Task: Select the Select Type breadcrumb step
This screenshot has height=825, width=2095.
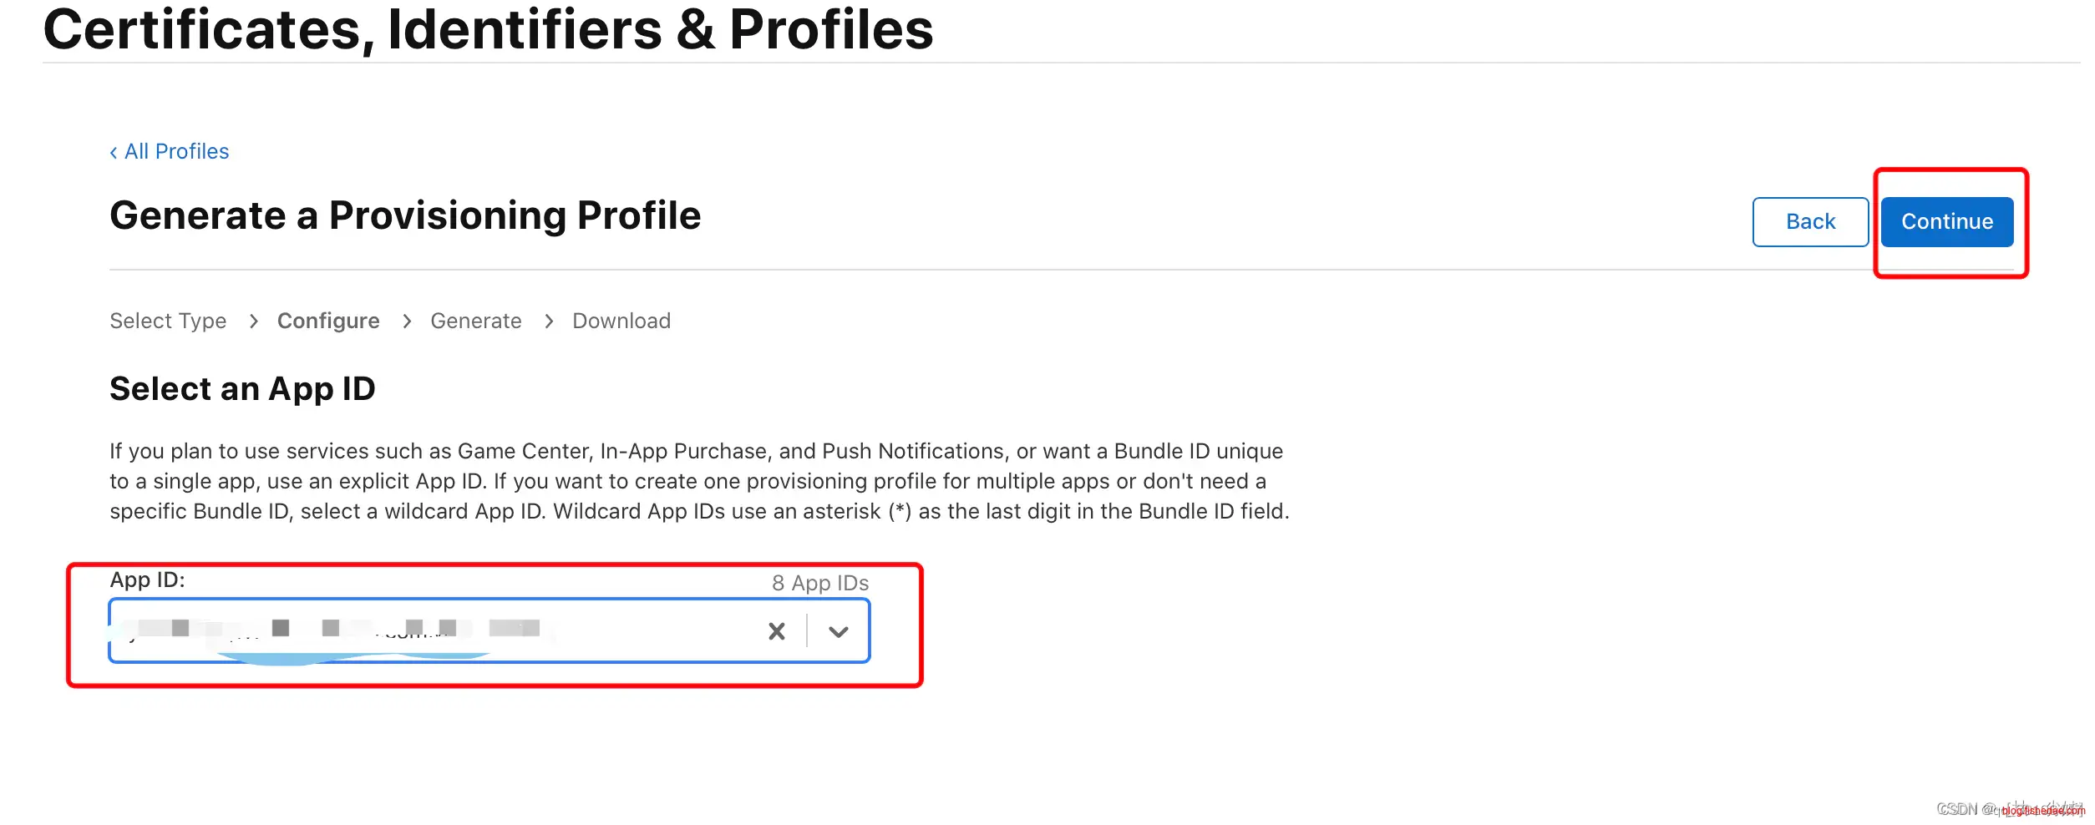Action: pyautogui.click(x=168, y=321)
